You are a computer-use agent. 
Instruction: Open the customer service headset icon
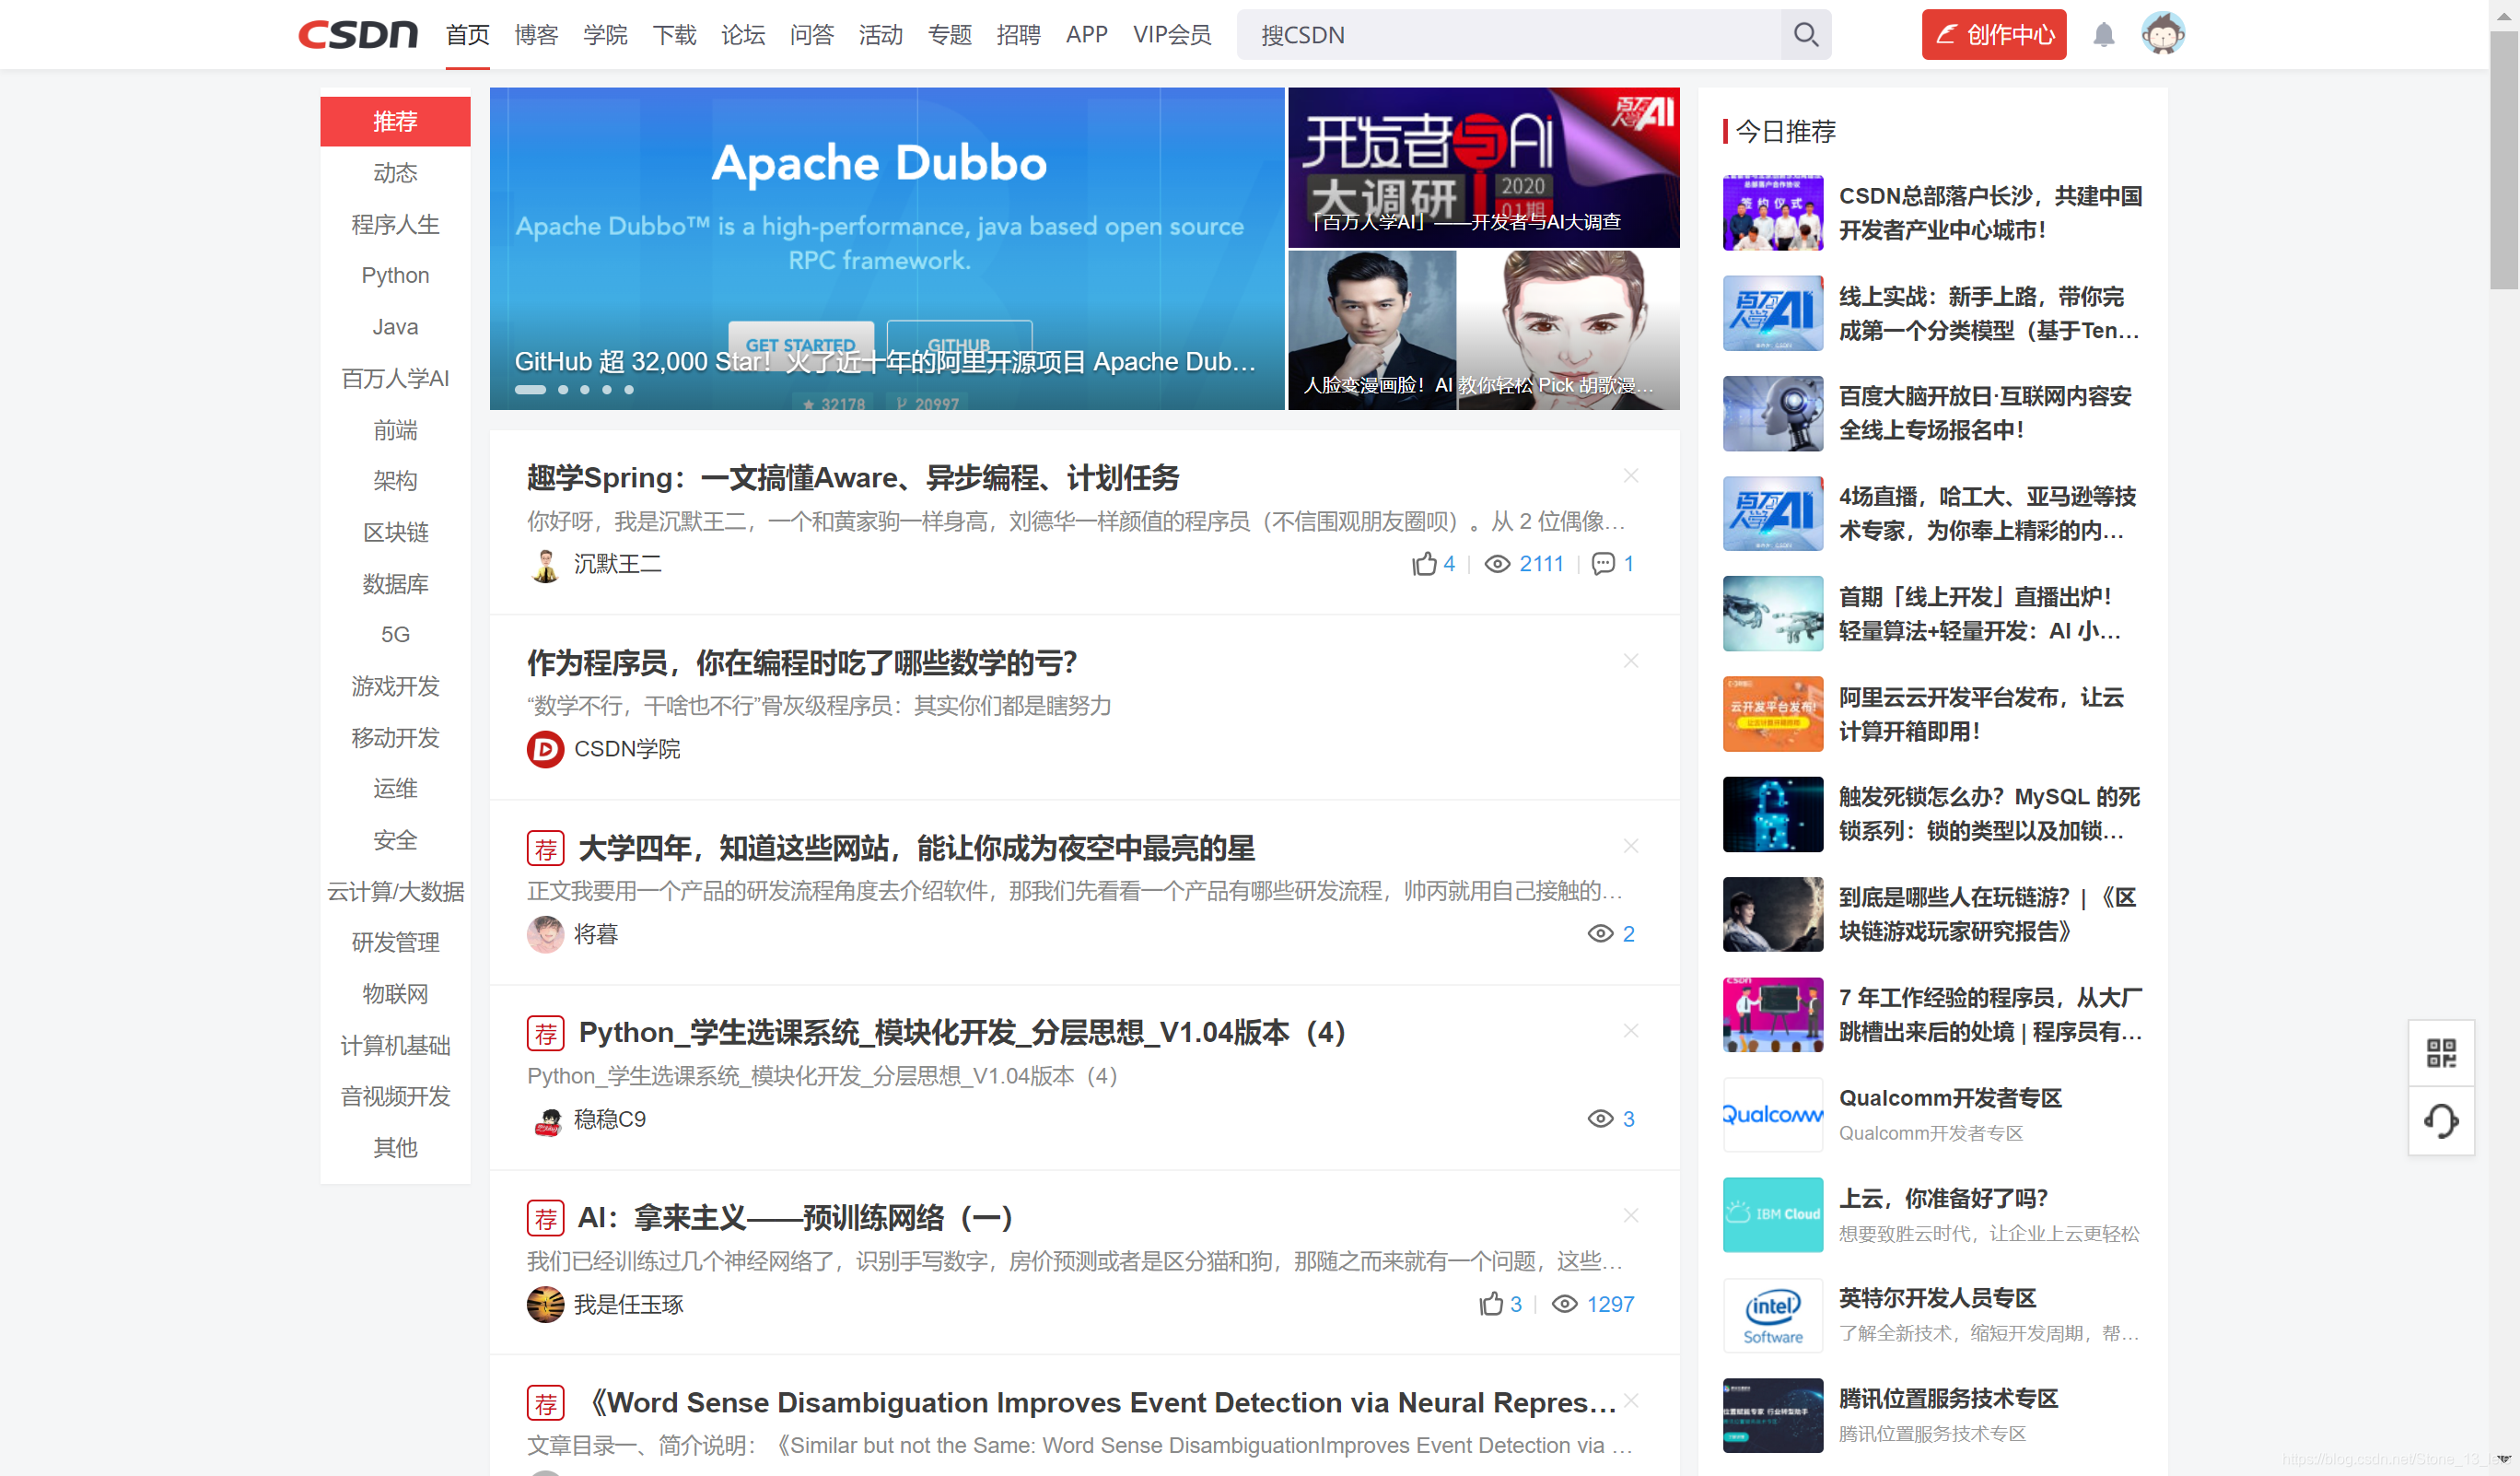pyautogui.click(x=2440, y=1121)
